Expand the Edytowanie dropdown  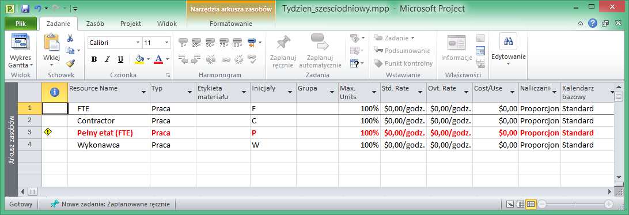(508, 63)
